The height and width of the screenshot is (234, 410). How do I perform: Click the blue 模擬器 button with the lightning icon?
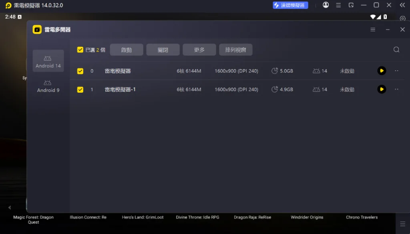290,5
